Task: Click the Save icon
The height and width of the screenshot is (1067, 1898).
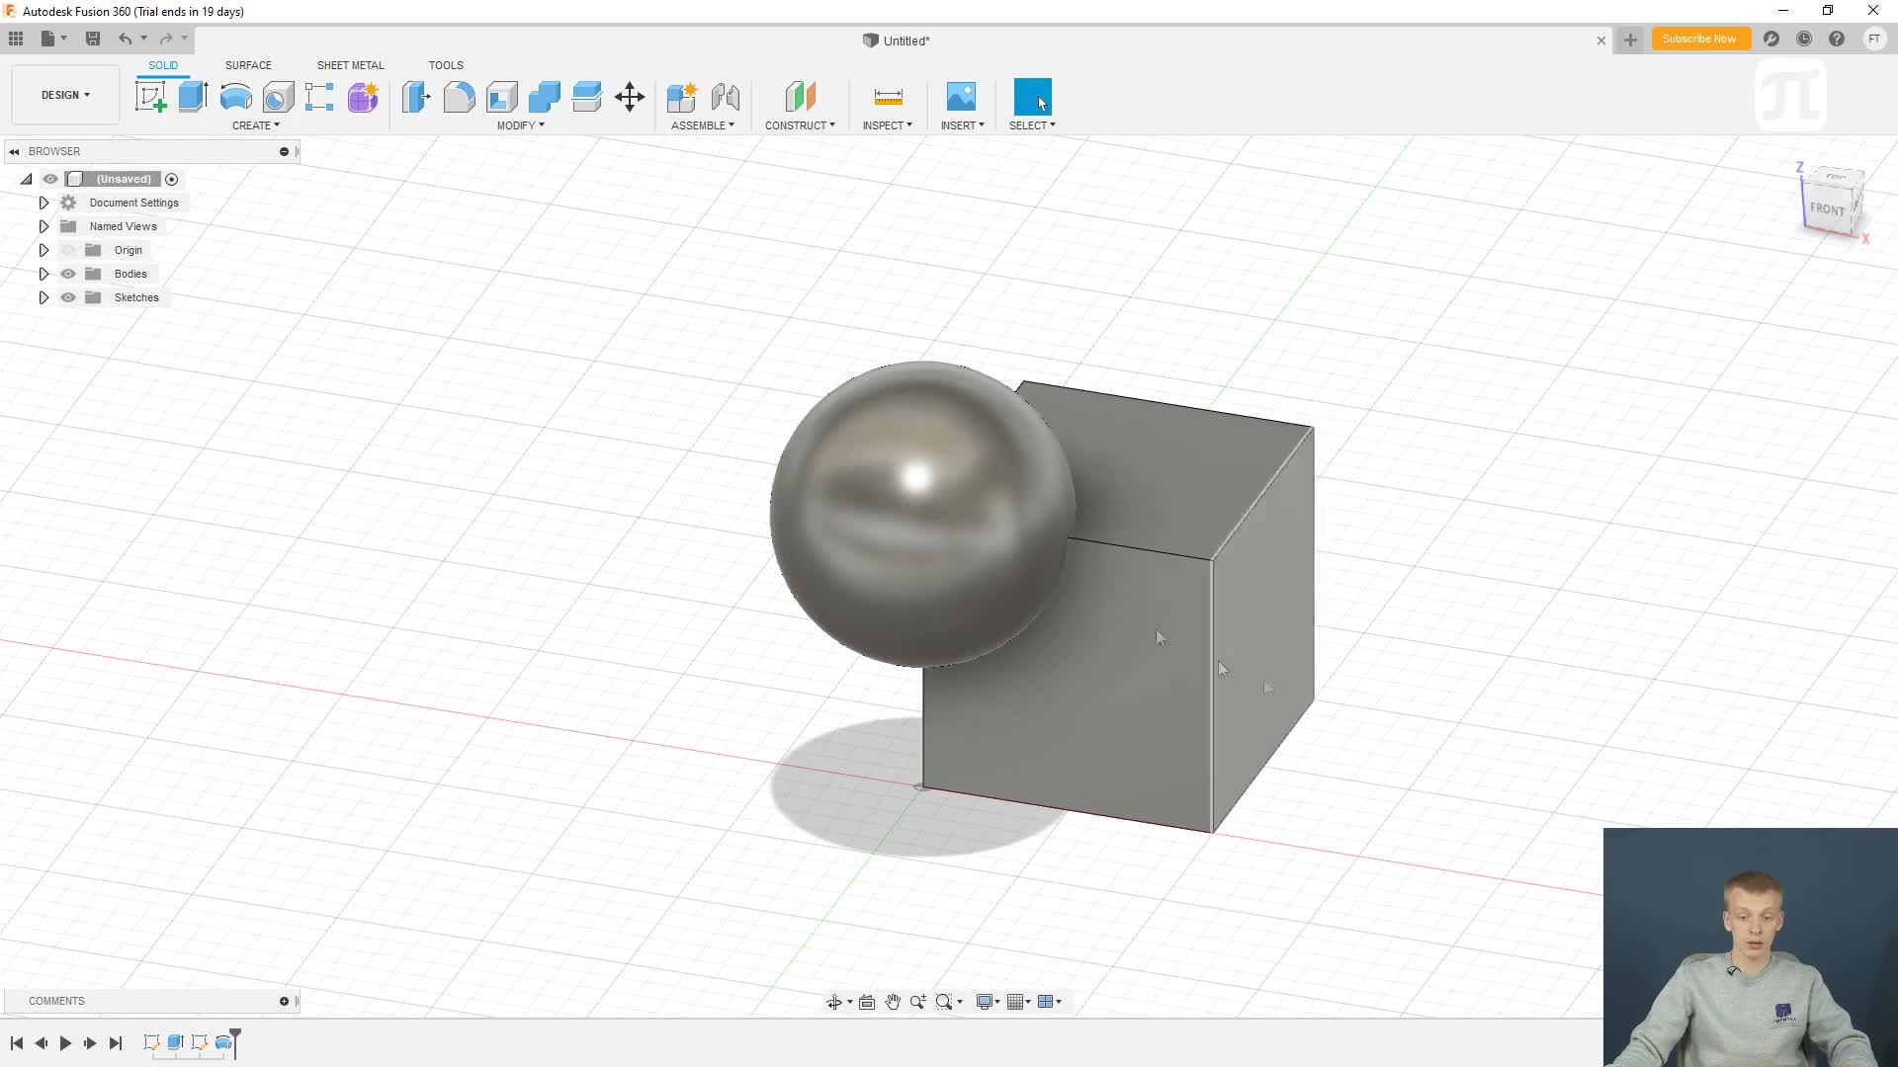Action: (x=93, y=39)
